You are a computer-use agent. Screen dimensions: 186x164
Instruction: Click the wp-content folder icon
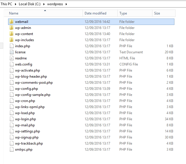pos(11,34)
